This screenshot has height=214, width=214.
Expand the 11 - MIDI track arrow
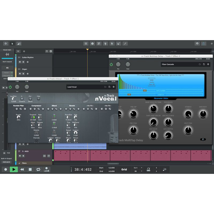coord(16,150)
